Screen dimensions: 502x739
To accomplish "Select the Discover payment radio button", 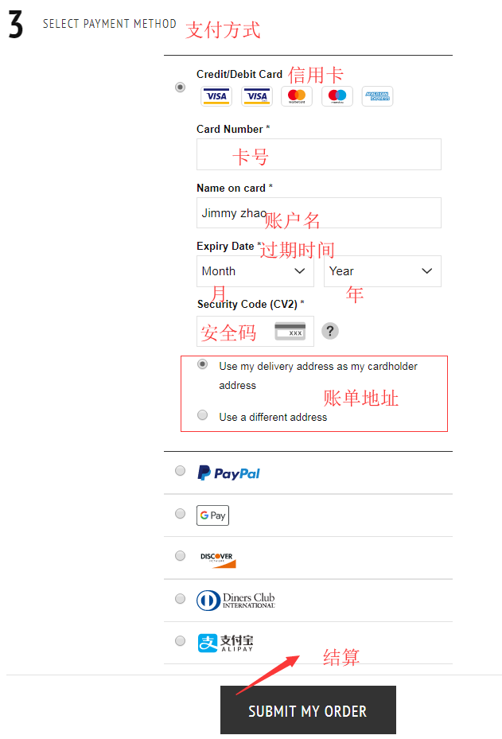I will pyautogui.click(x=180, y=556).
